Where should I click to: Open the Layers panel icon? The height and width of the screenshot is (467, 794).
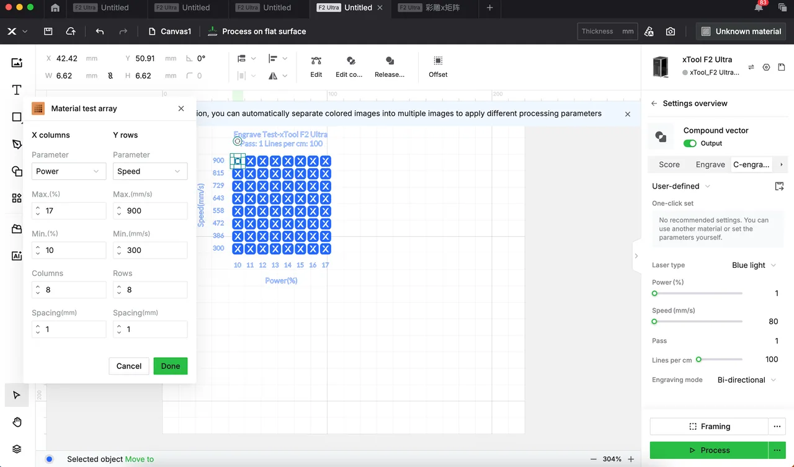tap(17, 449)
